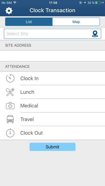Viewport: 105px width, 186px height.
Task: Select the Medical attendance option
Action: 52,106
